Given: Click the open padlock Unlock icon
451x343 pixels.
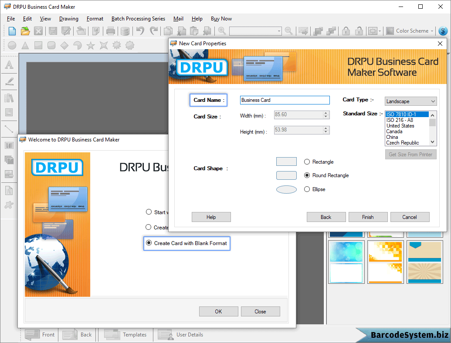Looking at the screenshot, I should coord(359,31).
